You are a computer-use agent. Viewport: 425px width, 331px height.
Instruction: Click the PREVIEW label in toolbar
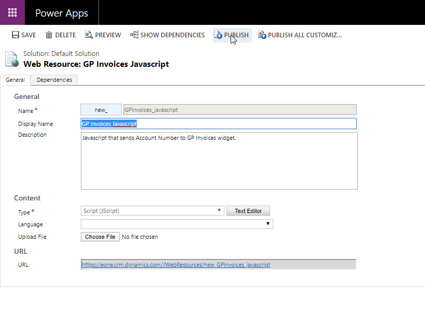(108, 35)
